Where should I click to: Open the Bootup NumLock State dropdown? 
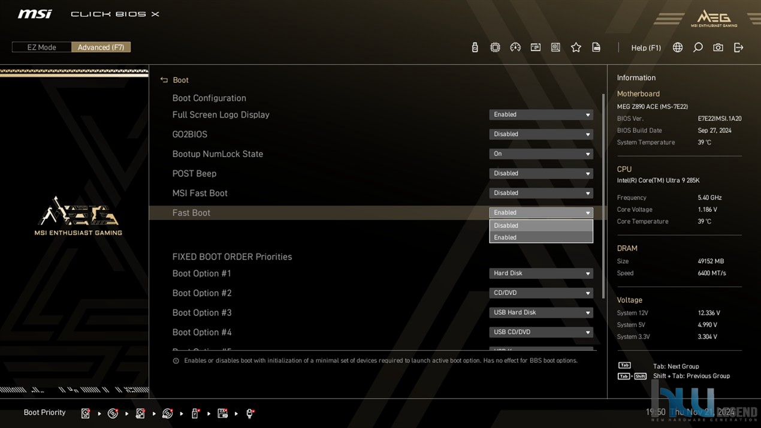tap(541, 154)
